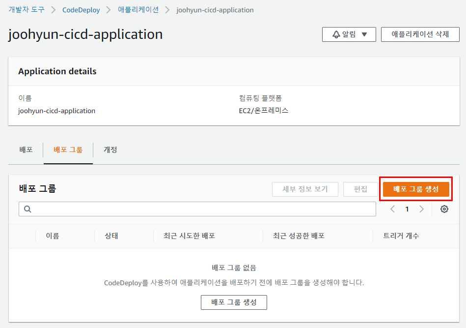Click the EC2/온프레미스 platform value
466x328 pixels.
coord(263,111)
